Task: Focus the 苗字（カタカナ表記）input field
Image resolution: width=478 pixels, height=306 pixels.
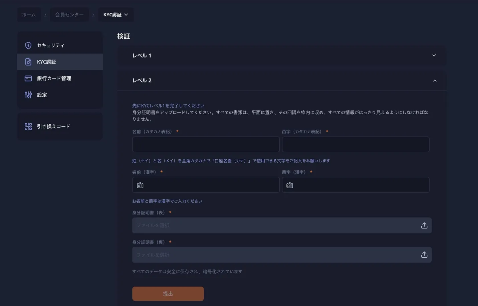Action: [355, 144]
